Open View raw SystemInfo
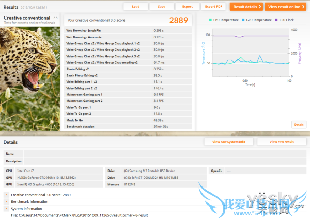 229,142
